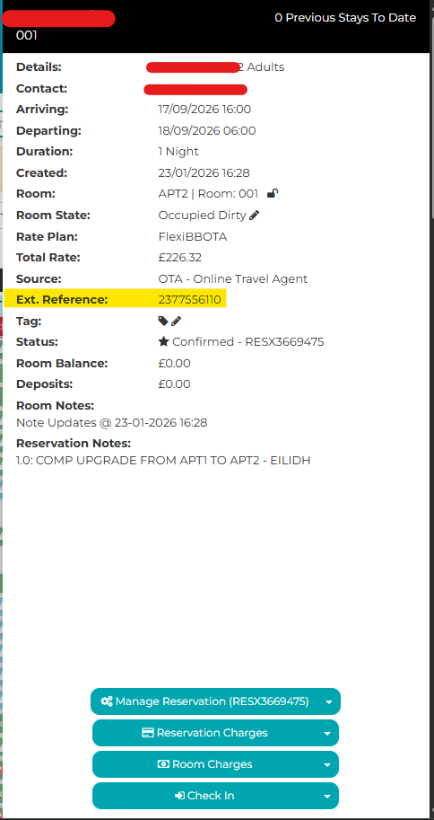Select the Room Charges button
Viewport: 434px width, 820px height.
215,764
